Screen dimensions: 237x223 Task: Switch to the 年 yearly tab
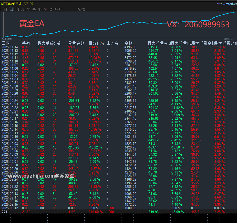(x=34, y=9)
